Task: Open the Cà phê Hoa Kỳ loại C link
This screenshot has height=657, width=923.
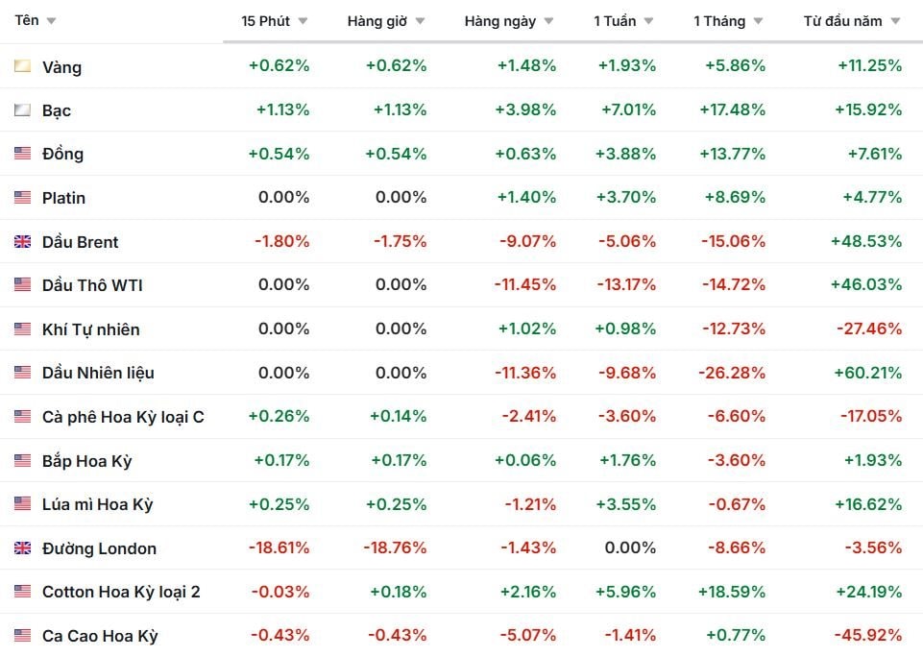Action: tap(123, 417)
